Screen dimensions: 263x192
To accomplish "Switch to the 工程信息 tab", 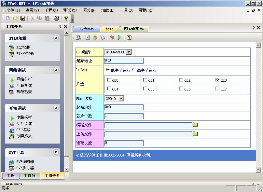I will (x=86, y=29).
